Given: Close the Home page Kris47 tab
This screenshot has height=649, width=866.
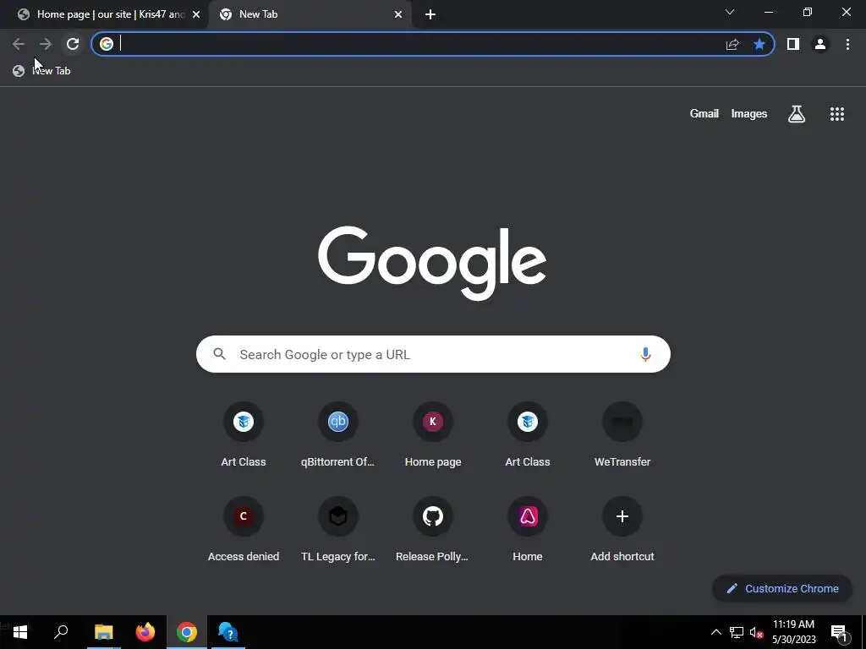Looking at the screenshot, I should click(x=196, y=15).
